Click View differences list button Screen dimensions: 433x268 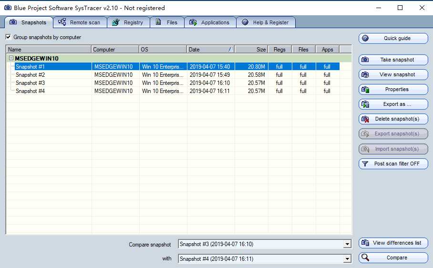tap(393, 243)
